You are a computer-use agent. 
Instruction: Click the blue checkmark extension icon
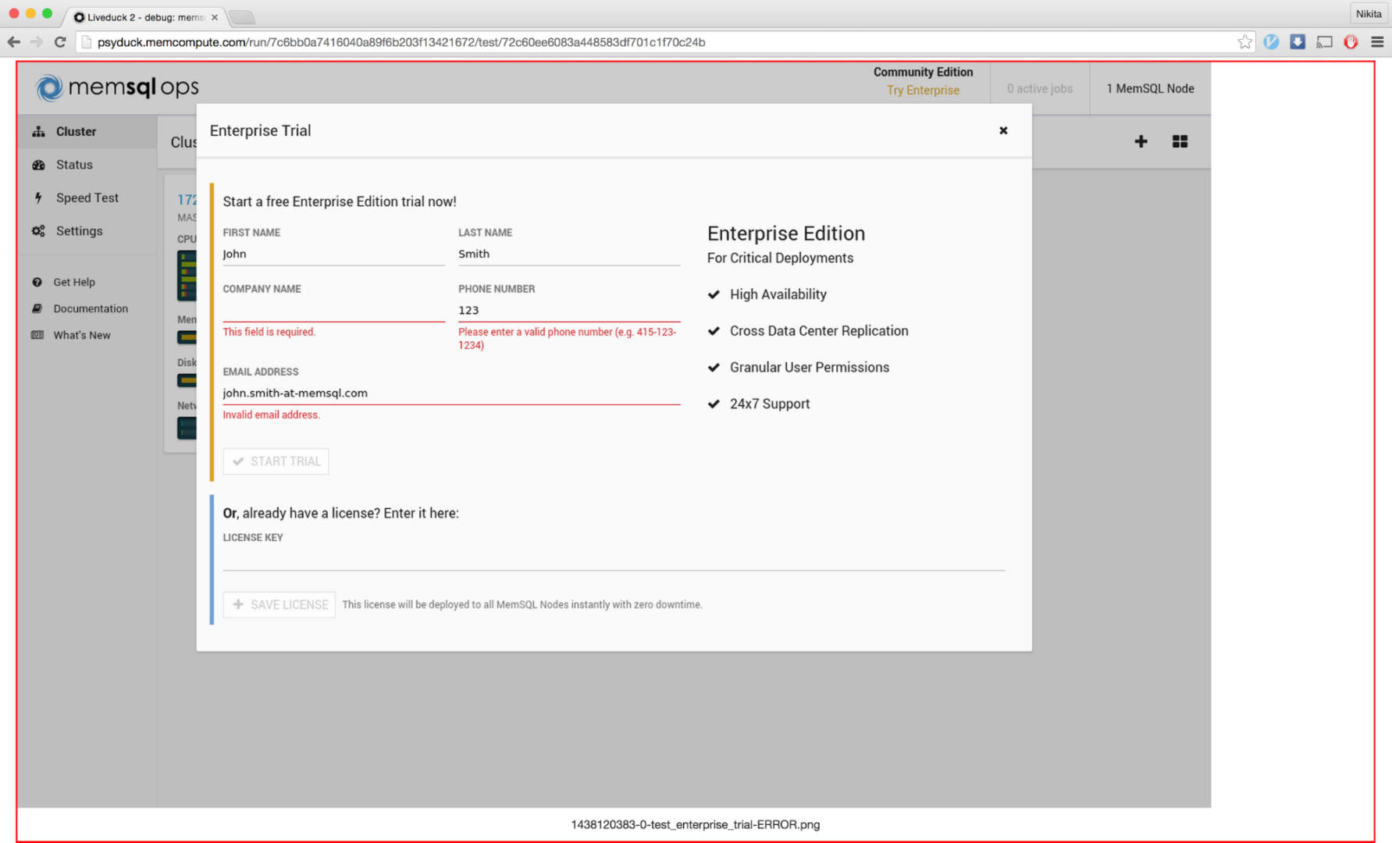[x=1271, y=42]
